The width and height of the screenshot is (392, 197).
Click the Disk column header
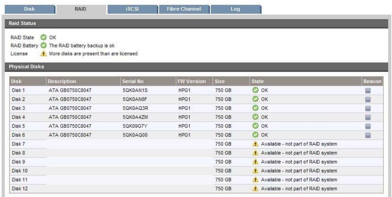[x=28, y=81]
